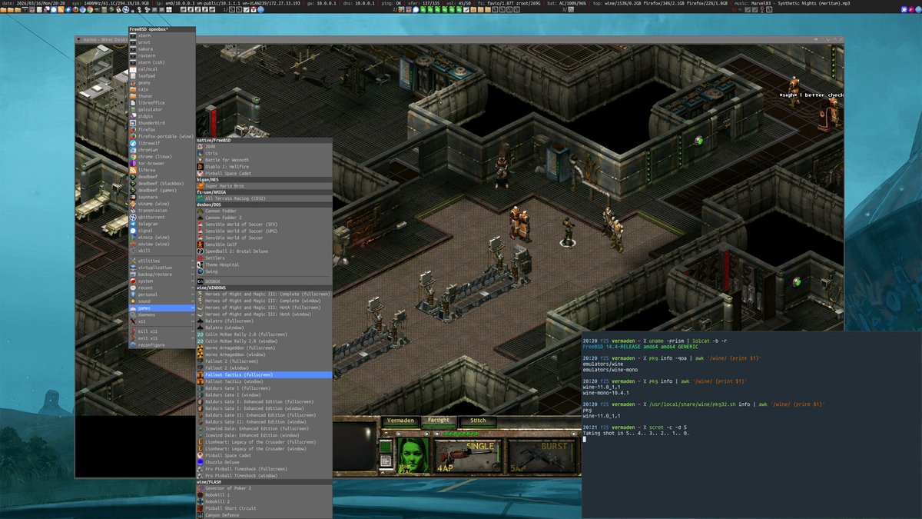The image size is (922, 519).
Task: Open thunderbird mail entry
Action: pyautogui.click(x=162, y=122)
